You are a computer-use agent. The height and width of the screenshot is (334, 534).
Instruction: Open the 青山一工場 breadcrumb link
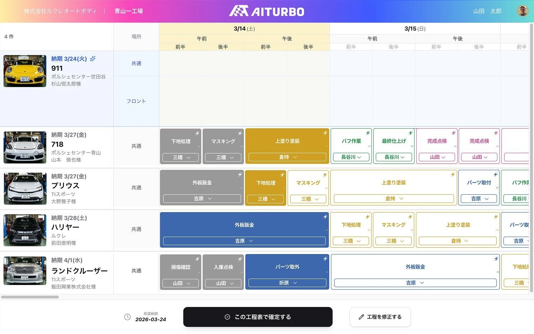pyautogui.click(x=129, y=11)
